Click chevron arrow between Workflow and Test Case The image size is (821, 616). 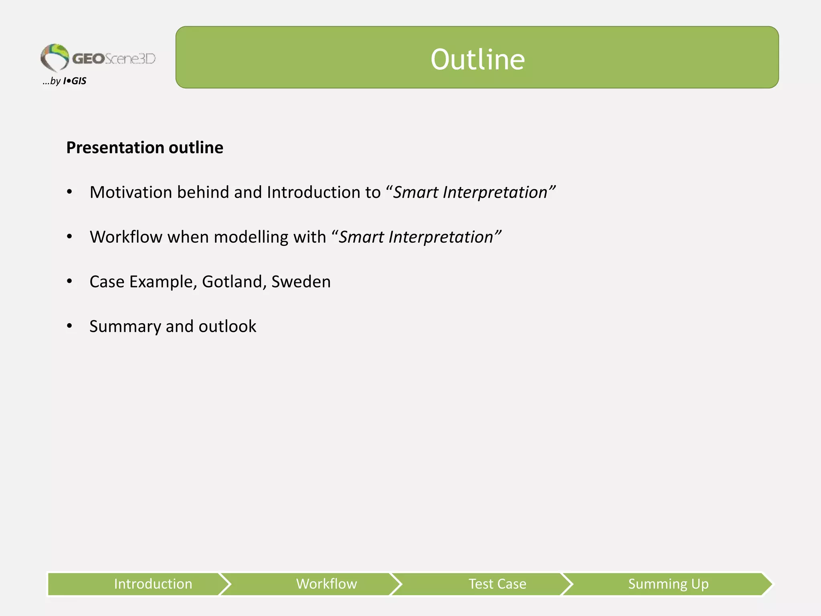(x=396, y=584)
